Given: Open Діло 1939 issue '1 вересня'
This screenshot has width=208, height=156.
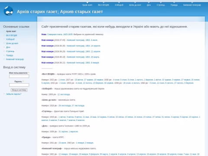Looking at the screenshot, I should (x=73, y=132).
